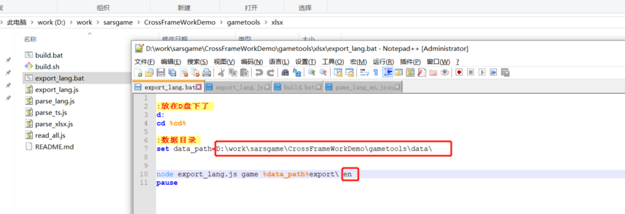Click the Save file toolbar icon
Image resolution: width=625 pixels, height=214 pixels.
(x=161, y=72)
